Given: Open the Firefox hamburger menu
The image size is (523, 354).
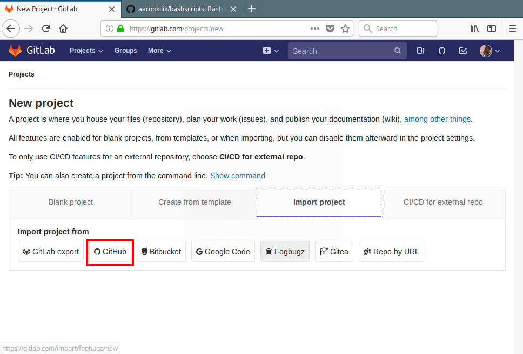Looking at the screenshot, I should [x=513, y=29].
